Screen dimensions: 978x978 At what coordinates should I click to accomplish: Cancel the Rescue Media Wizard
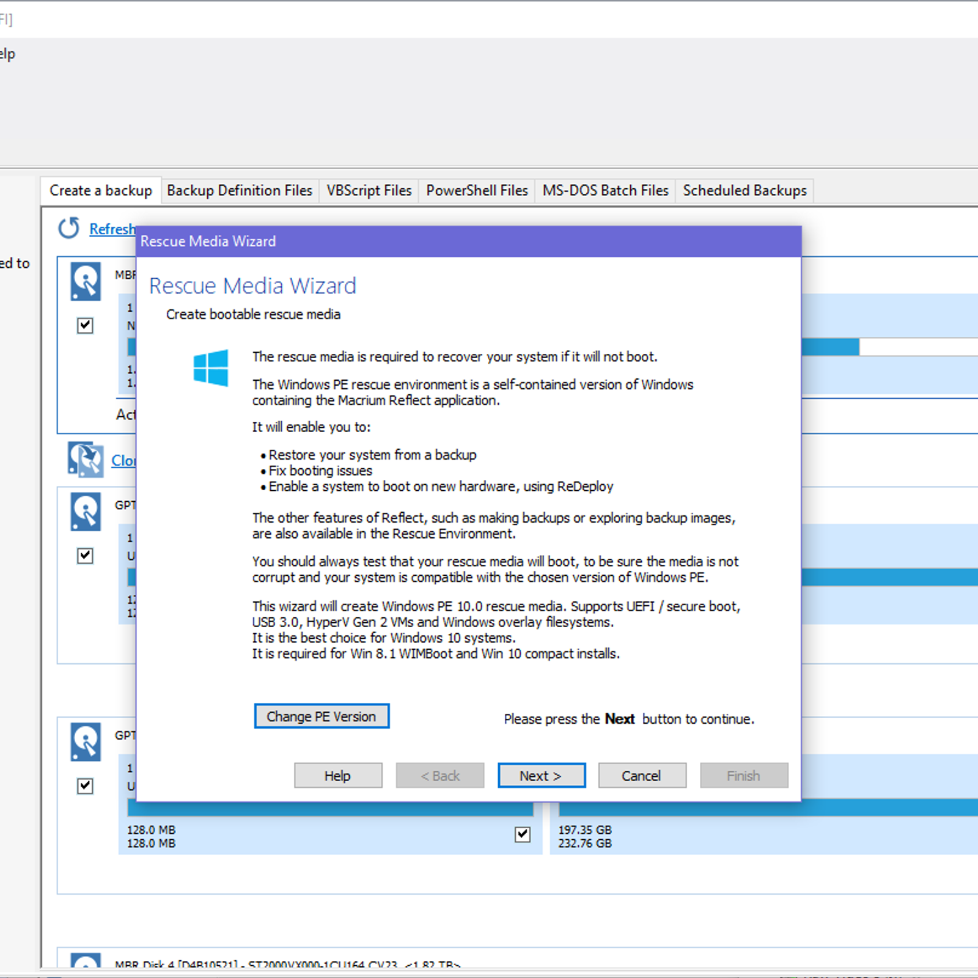point(642,776)
